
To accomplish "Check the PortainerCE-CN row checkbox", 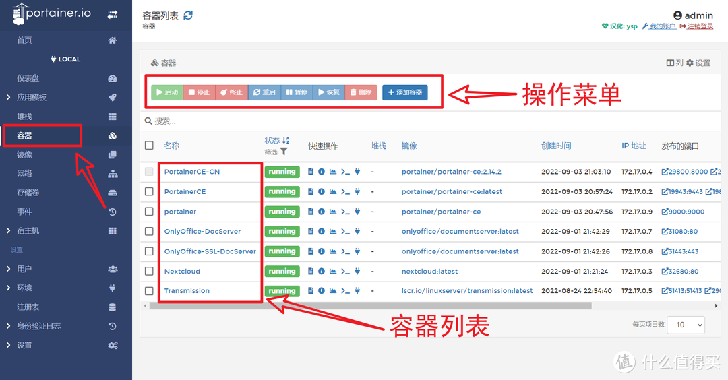I will (x=149, y=172).
